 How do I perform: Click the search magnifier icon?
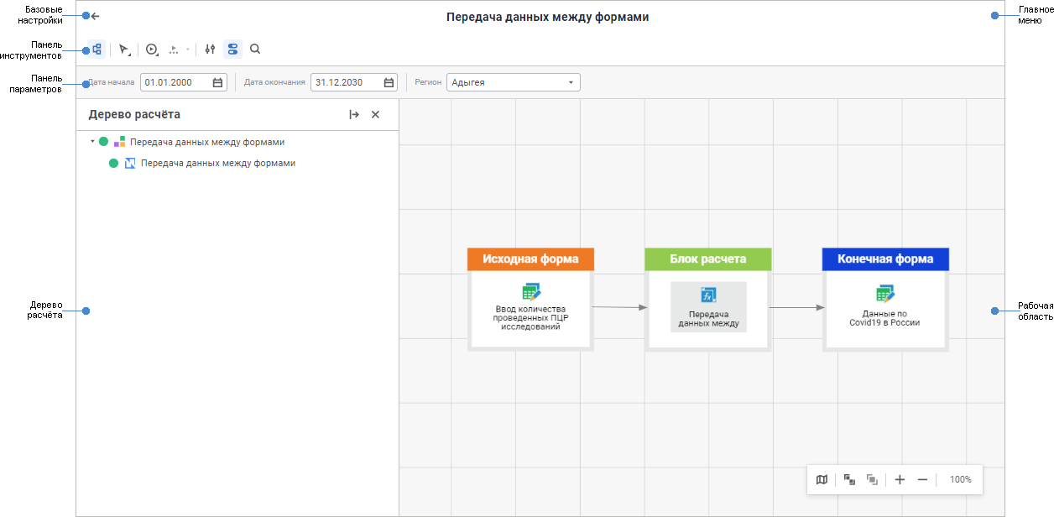[x=255, y=50]
